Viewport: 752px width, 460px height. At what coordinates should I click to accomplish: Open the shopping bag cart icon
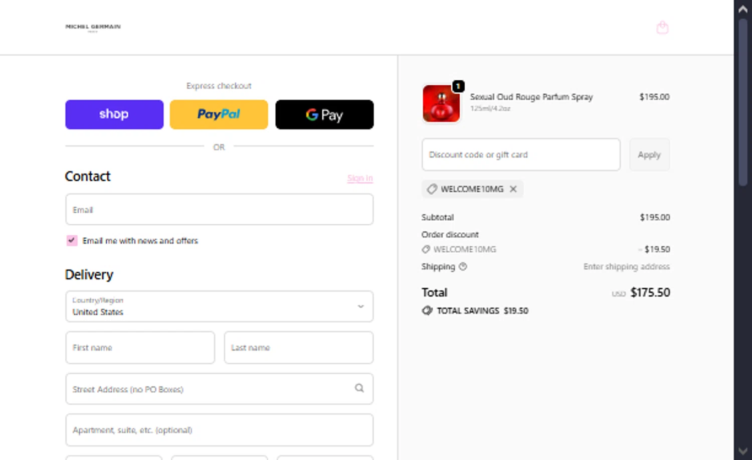[662, 27]
